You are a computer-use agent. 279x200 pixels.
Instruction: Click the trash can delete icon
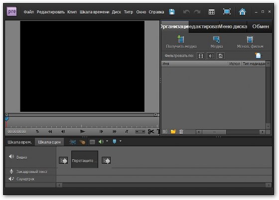(181, 132)
